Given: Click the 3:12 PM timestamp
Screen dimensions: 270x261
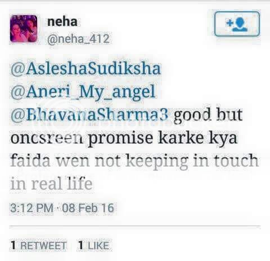Looking at the screenshot, I should tap(32, 208).
